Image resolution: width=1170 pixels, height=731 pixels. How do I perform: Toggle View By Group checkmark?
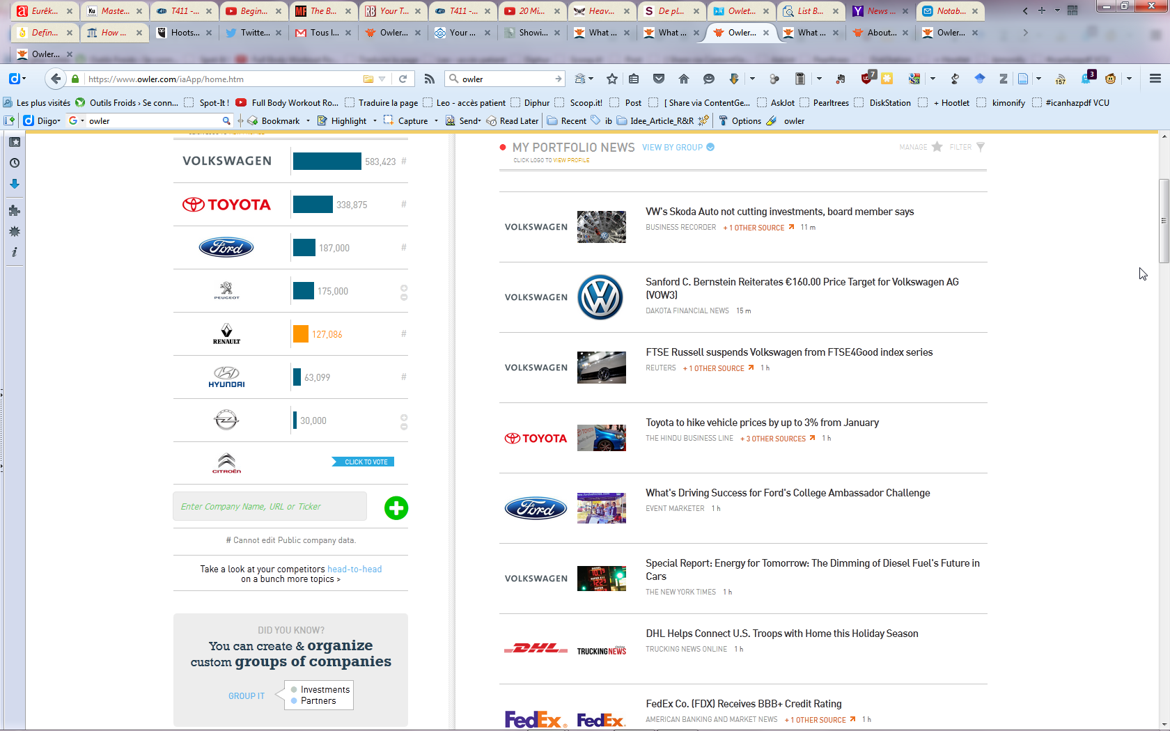click(x=710, y=147)
